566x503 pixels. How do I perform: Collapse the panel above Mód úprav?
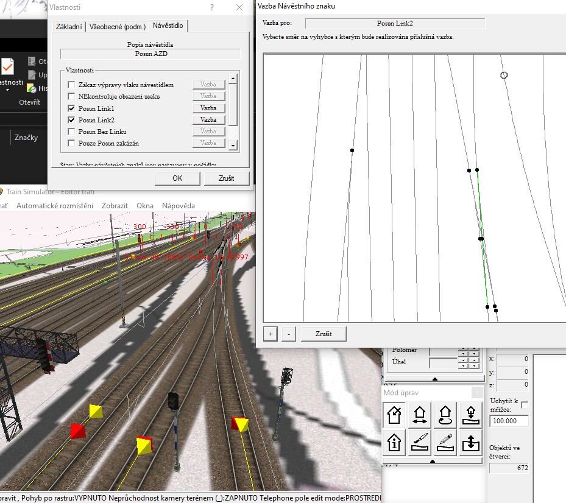(x=435, y=379)
